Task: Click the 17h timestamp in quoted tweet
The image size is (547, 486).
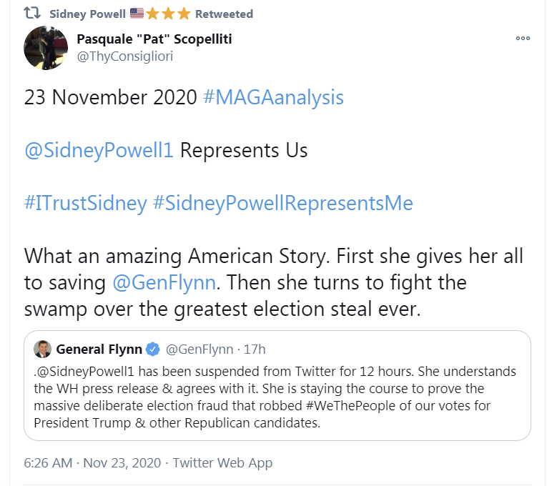Action: coord(255,349)
